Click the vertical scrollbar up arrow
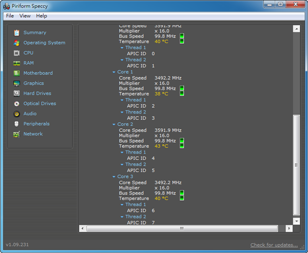This screenshot has height=253, width=308. point(296,29)
